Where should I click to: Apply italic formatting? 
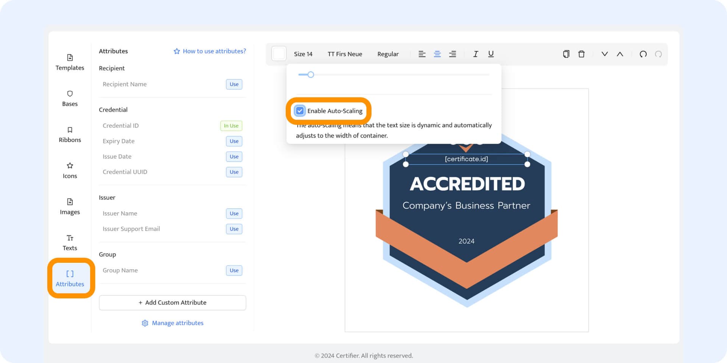coord(476,54)
